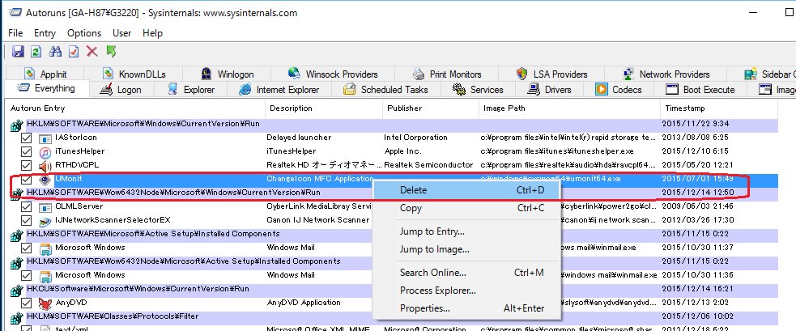The height and width of the screenshot is (331, 796).
Task: Click the Find binoculars icon
Action: pyautogui.click(x=55, y=51)
